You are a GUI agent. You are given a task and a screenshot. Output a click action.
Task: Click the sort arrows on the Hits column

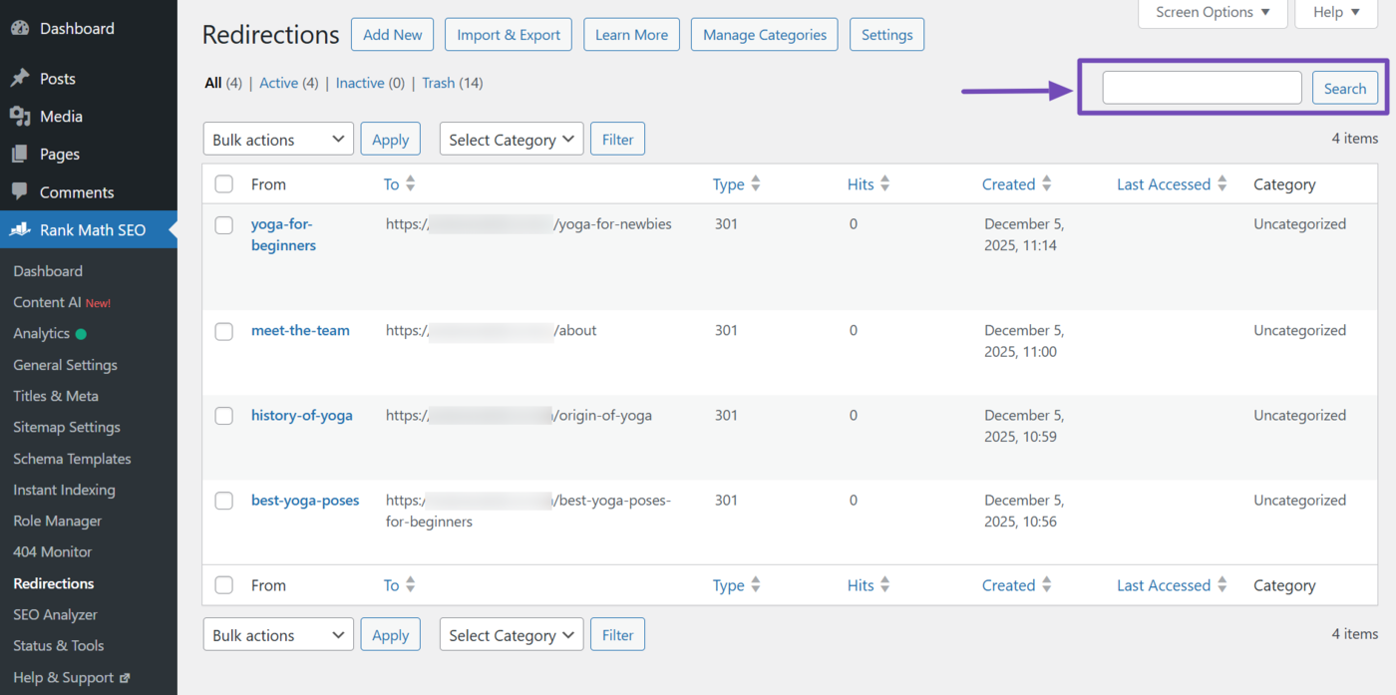click(x=885, y=183)
